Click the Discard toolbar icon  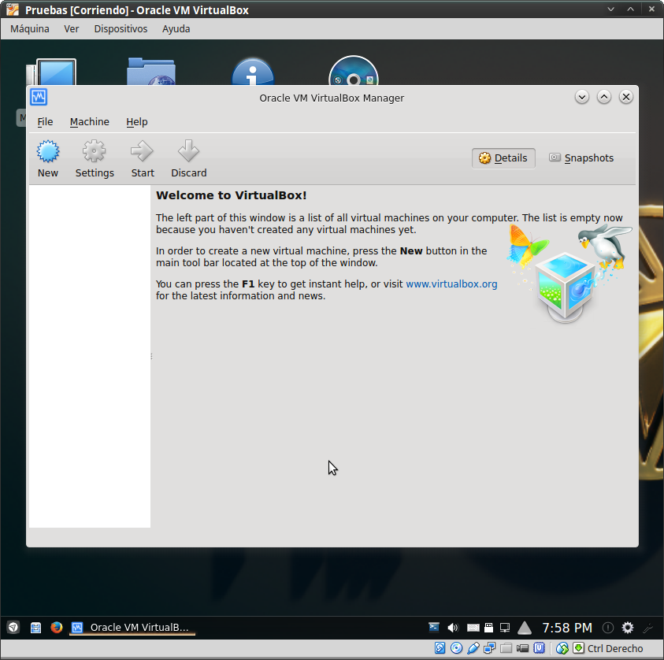tap(188, 151)
